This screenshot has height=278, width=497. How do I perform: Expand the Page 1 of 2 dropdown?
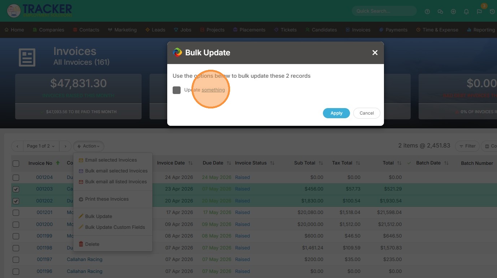(41, 146)
